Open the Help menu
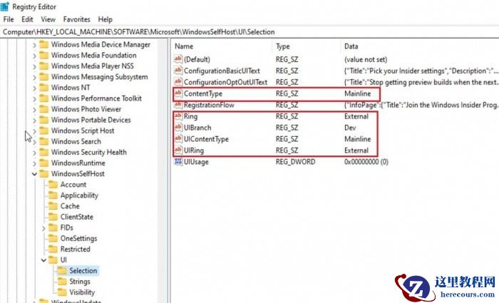 pyautogui.click(x=105, y=19)
